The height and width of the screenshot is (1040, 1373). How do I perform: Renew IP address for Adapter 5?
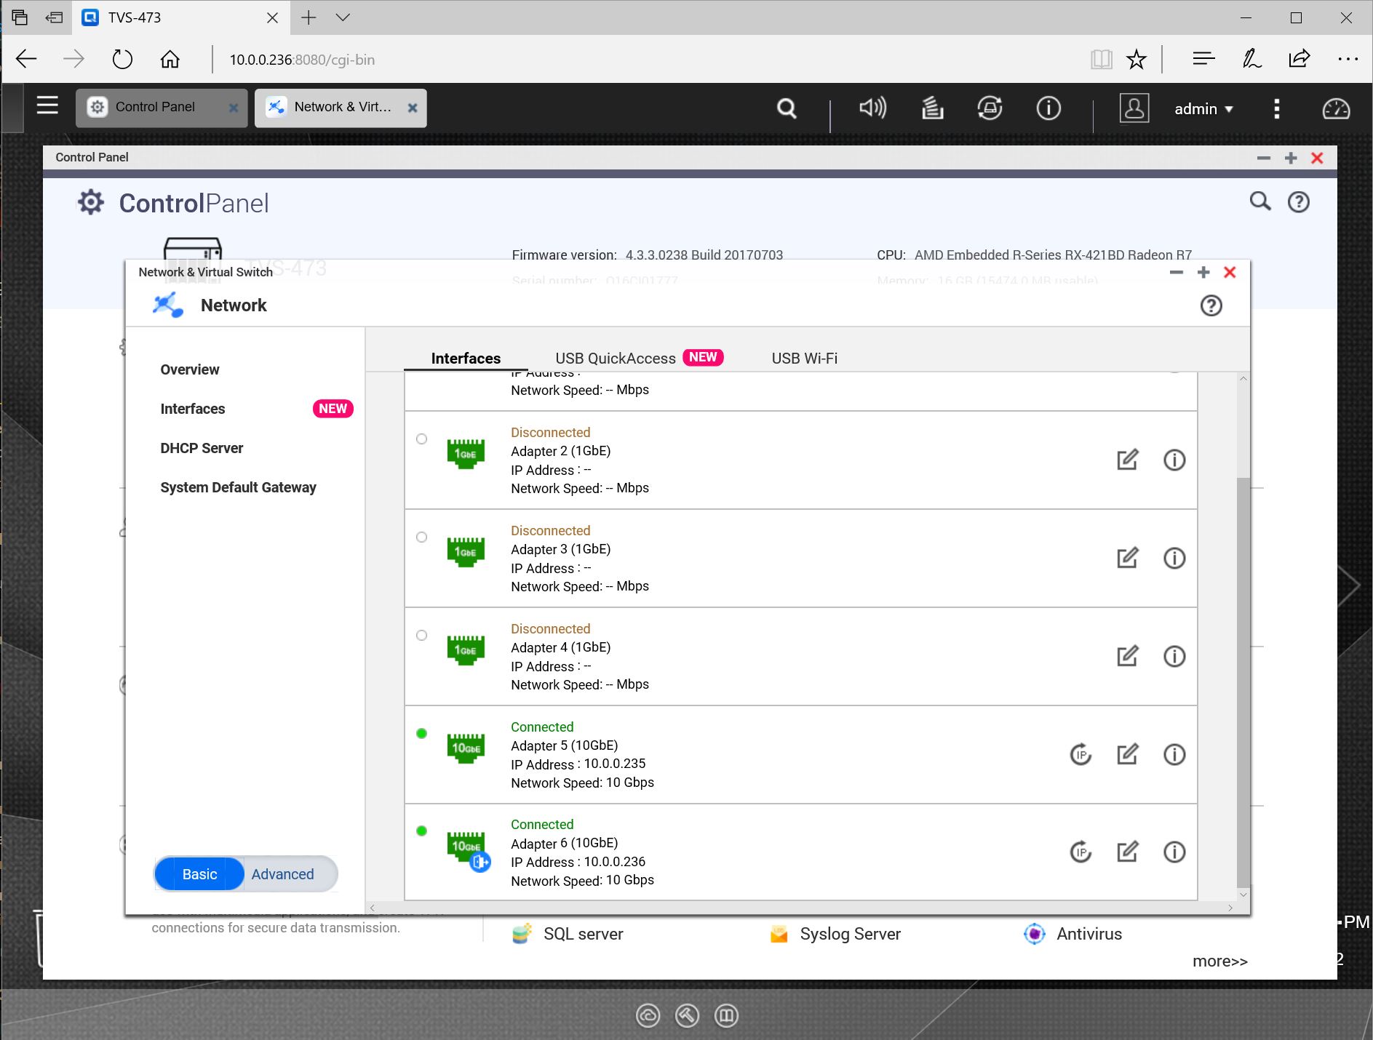[1081, 754]
